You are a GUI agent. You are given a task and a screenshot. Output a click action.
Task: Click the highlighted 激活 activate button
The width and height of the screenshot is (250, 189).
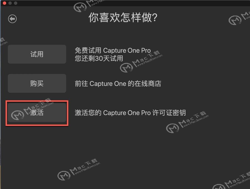37,113
